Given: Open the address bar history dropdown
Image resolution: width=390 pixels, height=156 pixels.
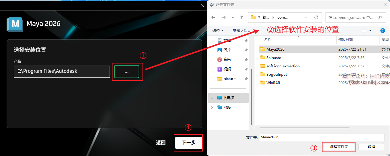Looking at the screenshot, I should [x=306, y=17].
